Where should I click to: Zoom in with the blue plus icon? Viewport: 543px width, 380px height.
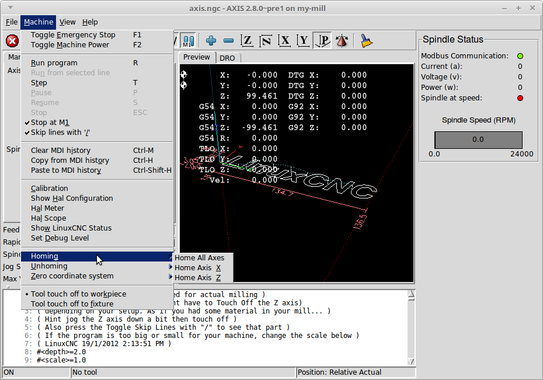click(211, 41)
